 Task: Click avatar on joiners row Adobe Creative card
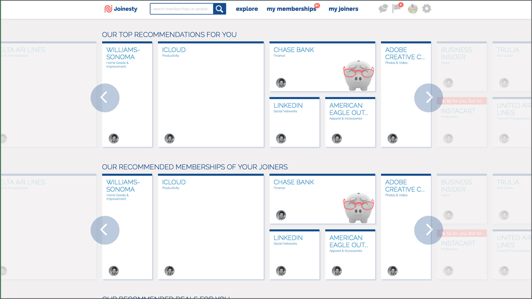[x=392, y=271]
